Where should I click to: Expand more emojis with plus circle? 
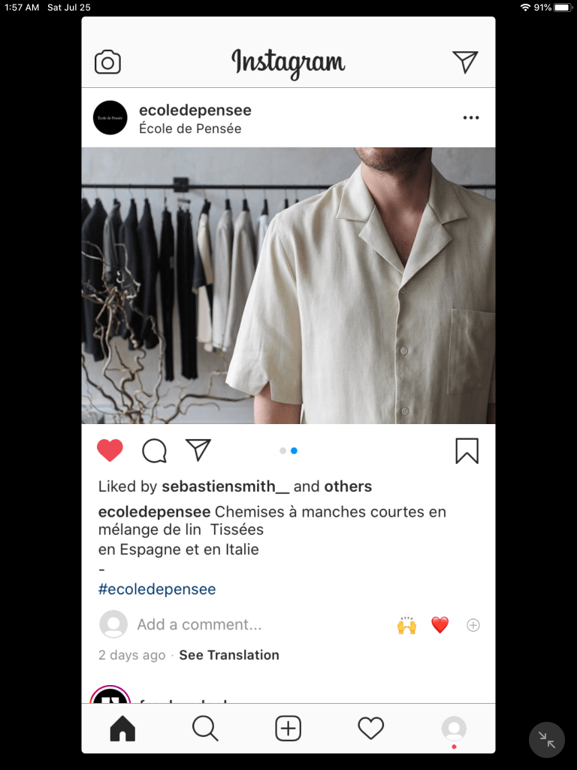473,625
